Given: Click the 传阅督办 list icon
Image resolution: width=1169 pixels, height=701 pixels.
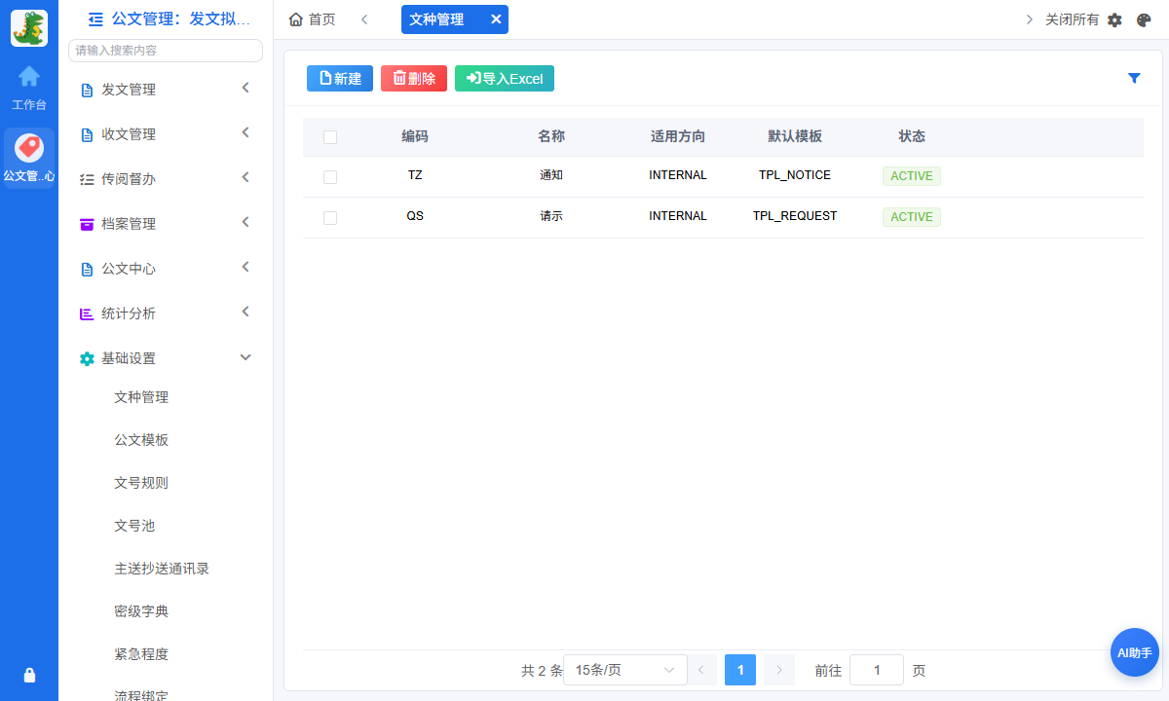Looking at the screenshot, I should point(87,179).
